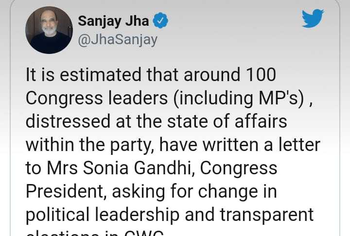350x236 pixels.
Task: Click the phrase 'state of affairs'
Action: tap(227, 121)
